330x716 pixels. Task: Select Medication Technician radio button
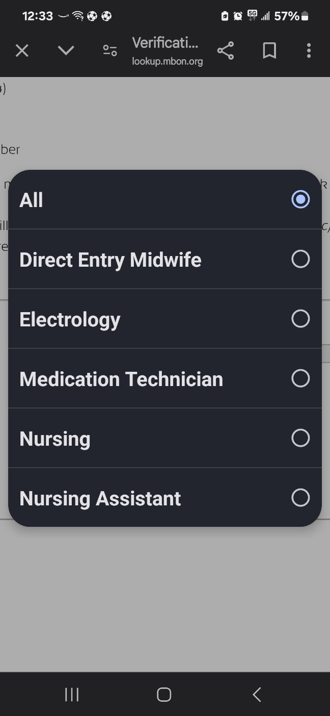pyautogui.click(x=300, y=378)
